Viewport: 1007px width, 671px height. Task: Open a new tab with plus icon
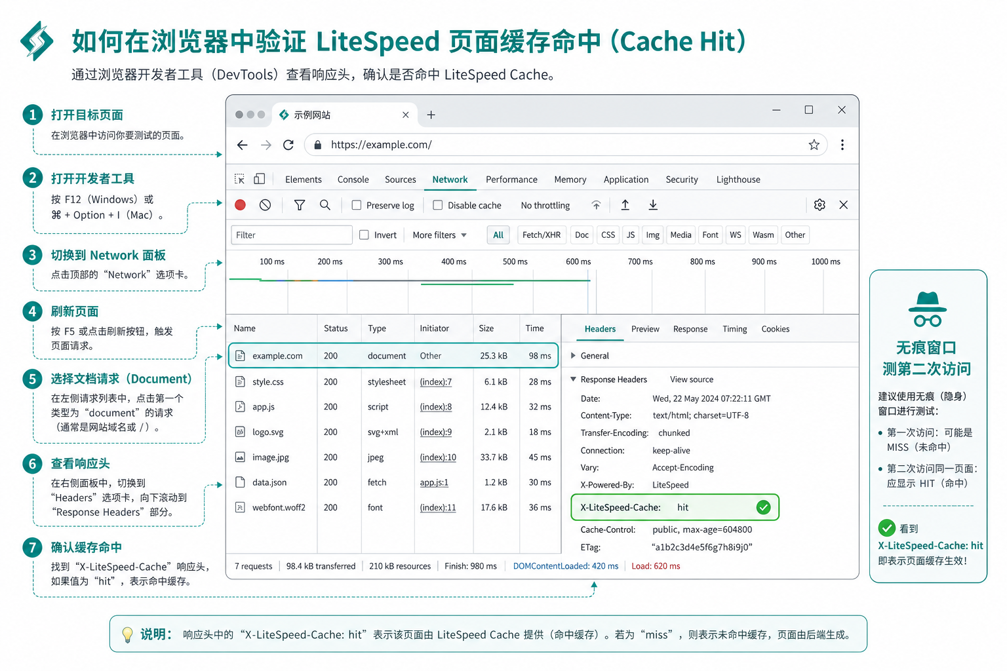click(x=431, y=115)
